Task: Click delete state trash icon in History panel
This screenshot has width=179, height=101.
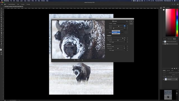Action: 176,68
